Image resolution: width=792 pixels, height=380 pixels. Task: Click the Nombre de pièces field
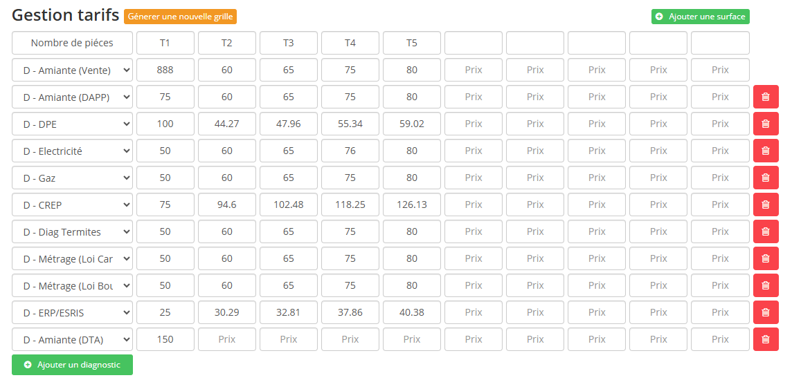pos(72,43)
